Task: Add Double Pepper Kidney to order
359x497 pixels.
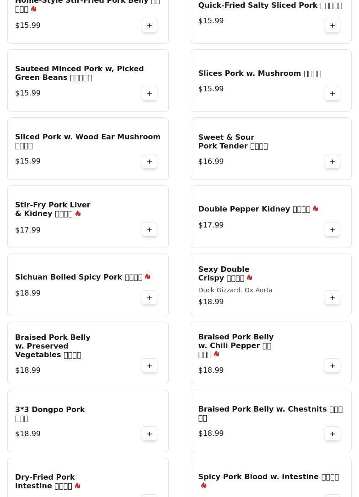Action: tap(332, 230)
